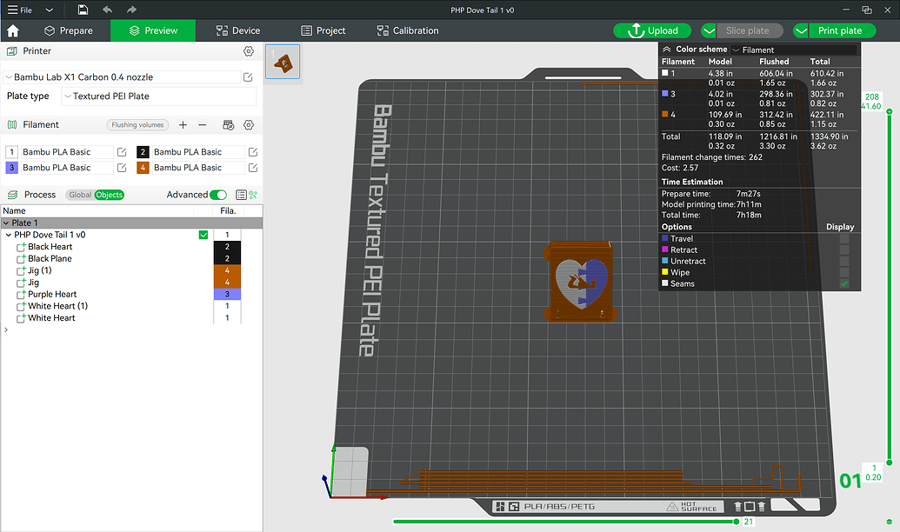The height and width of the screenshot is (532, 900).
Task: Open filament 2 Bambu PLA Basic dropdown
Action: (197, 152)
